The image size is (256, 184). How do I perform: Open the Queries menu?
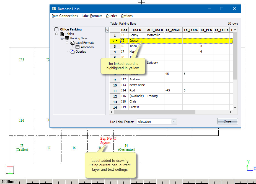pyautogui.click(x=111, y=16)
